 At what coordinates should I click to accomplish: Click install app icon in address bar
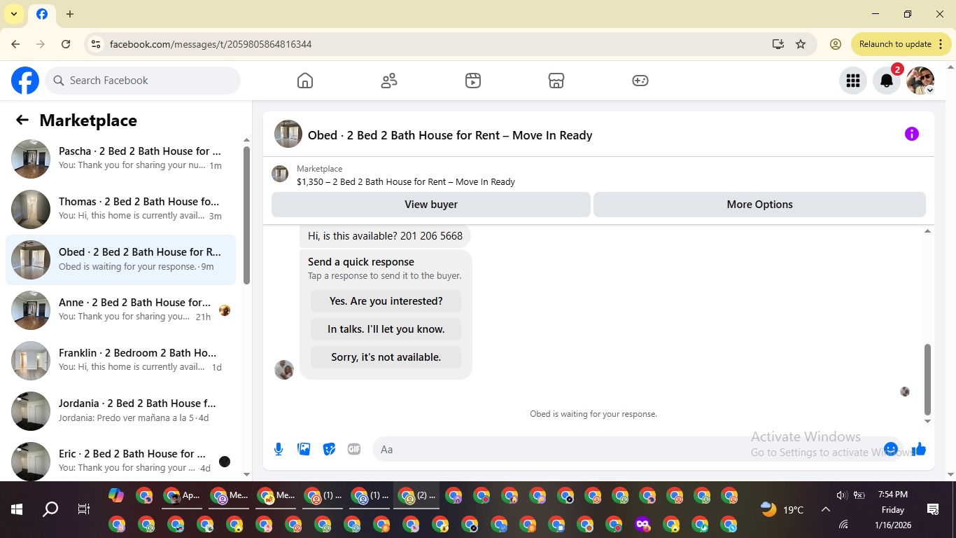[x=778, y=44]
